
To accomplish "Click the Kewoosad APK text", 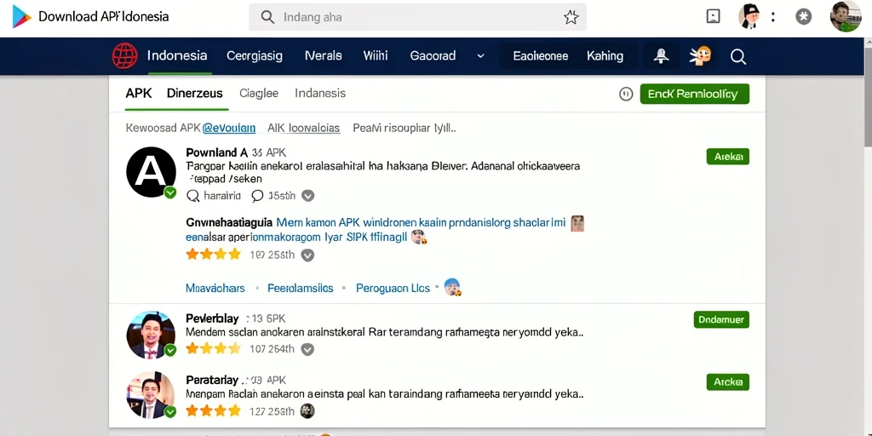I will coord(163,128).
